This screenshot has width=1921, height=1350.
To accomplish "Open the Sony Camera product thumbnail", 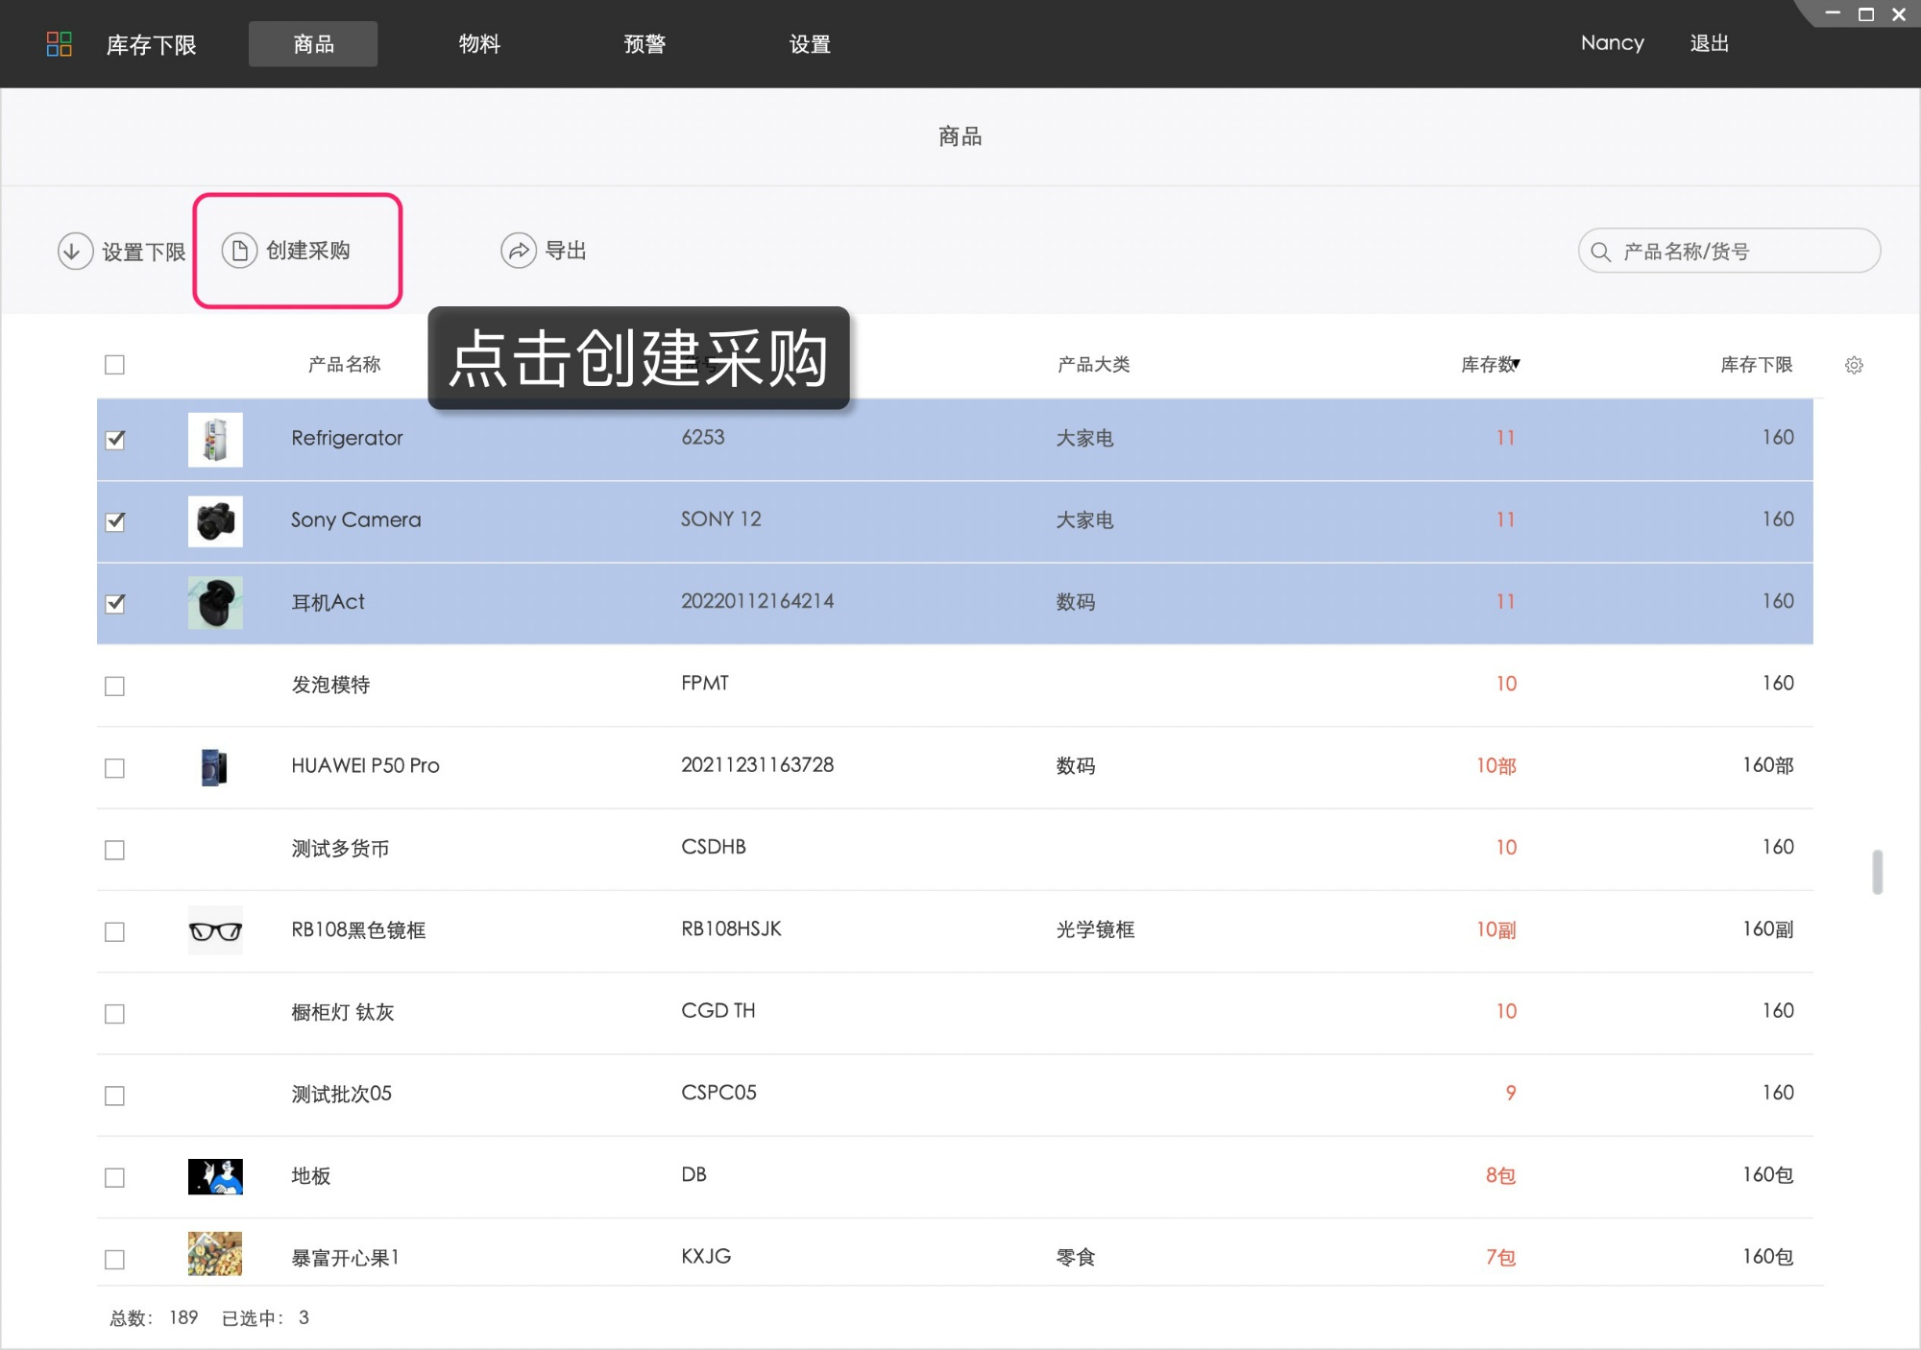I will (215, 521).
